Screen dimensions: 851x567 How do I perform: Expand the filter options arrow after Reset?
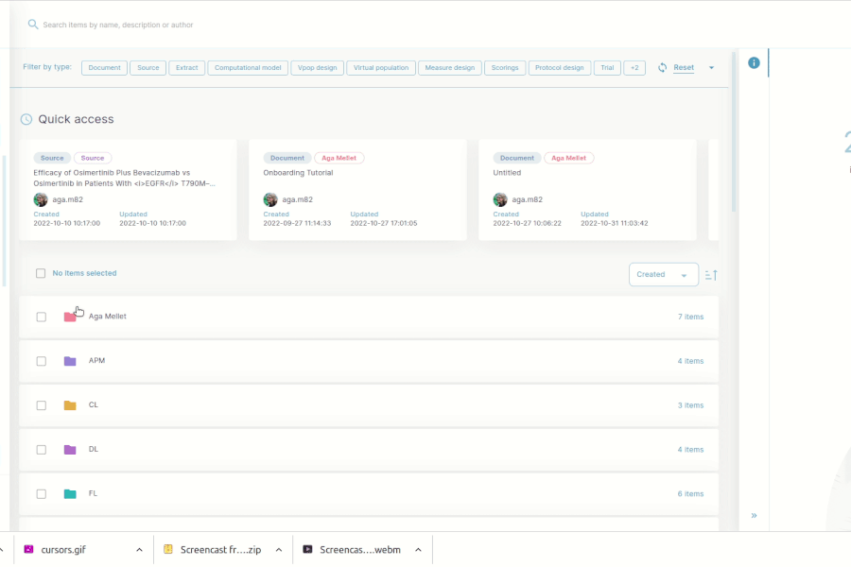[x=711, y=68]
